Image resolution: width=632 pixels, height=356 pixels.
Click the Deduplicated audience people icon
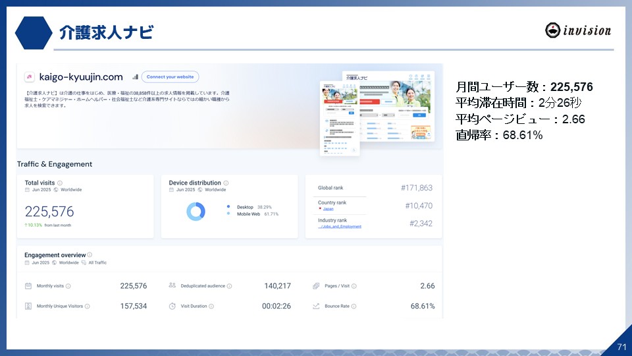pos(172,285)
